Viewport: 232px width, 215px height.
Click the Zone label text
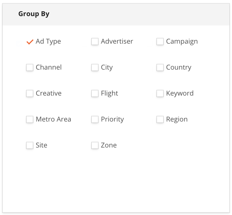(x=109, y=145)
